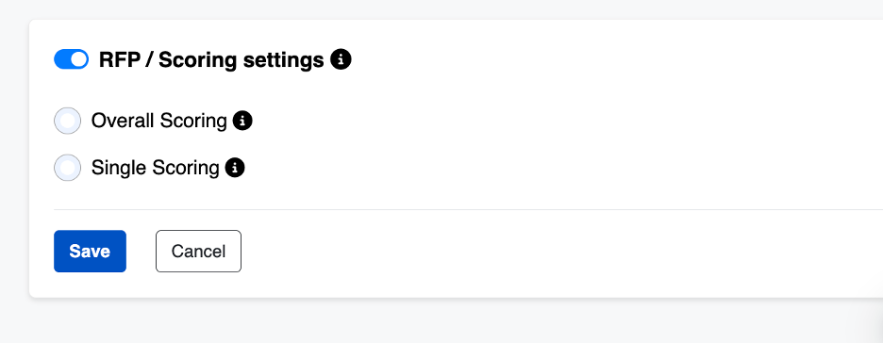The height and width of the screenshot is (343, 883).
Task: Open the Single Scoring info icon
Action: tap(235, 168)
